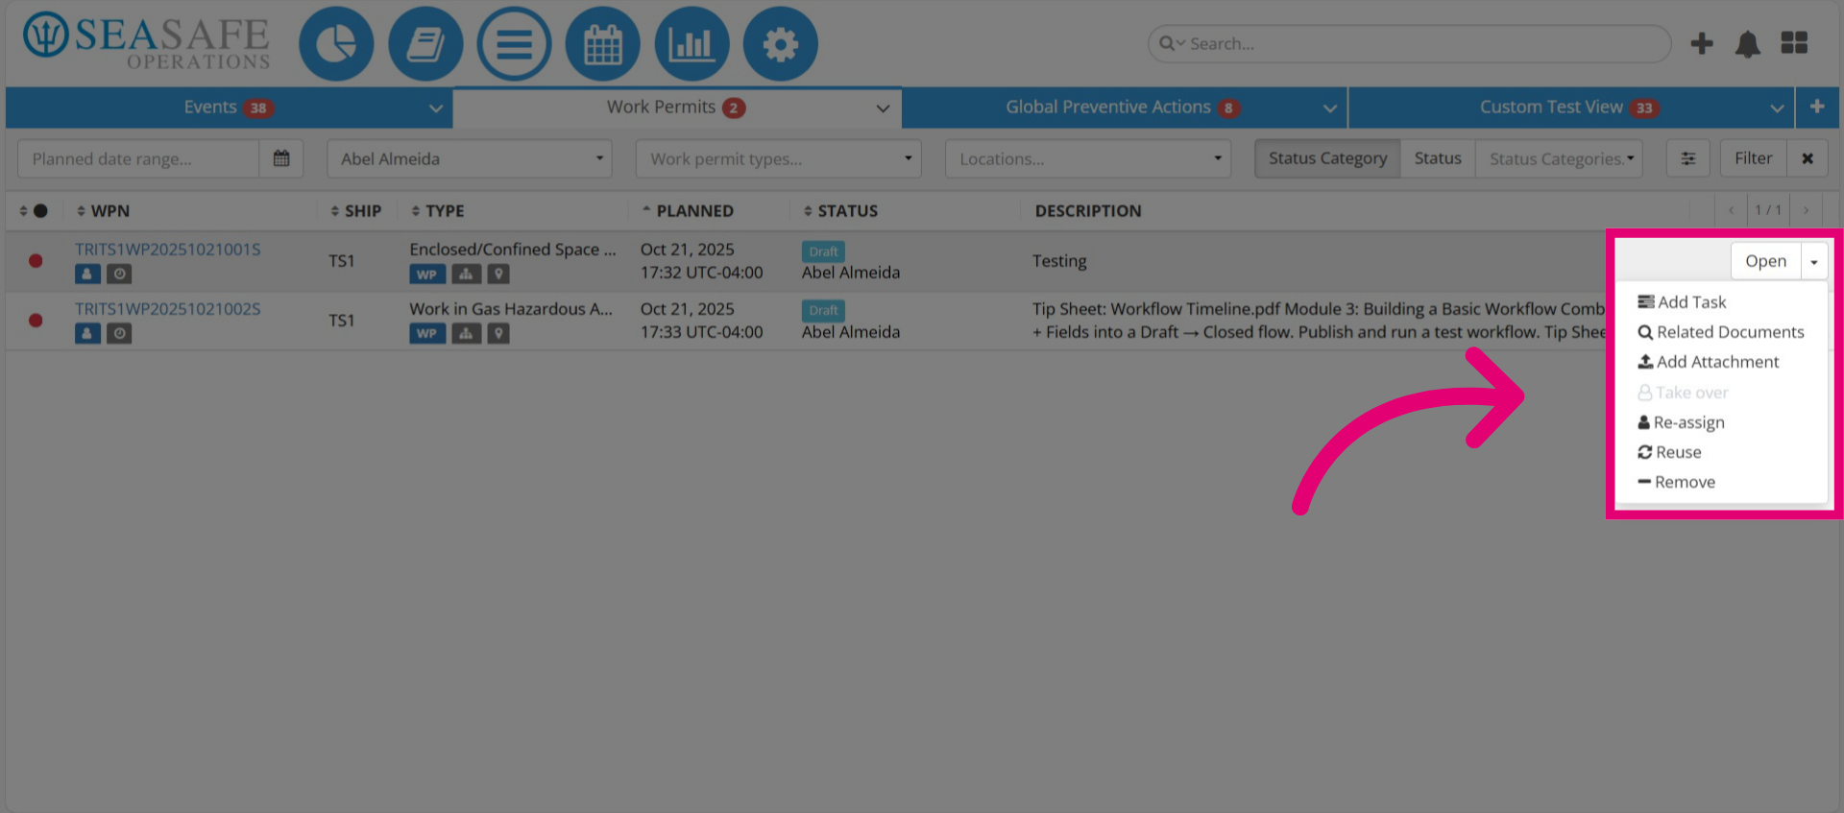Toggle the Open button dropdown caret
This screenshot has height=813, width=1844.
pyautogui.click(x=1814, y=261)
